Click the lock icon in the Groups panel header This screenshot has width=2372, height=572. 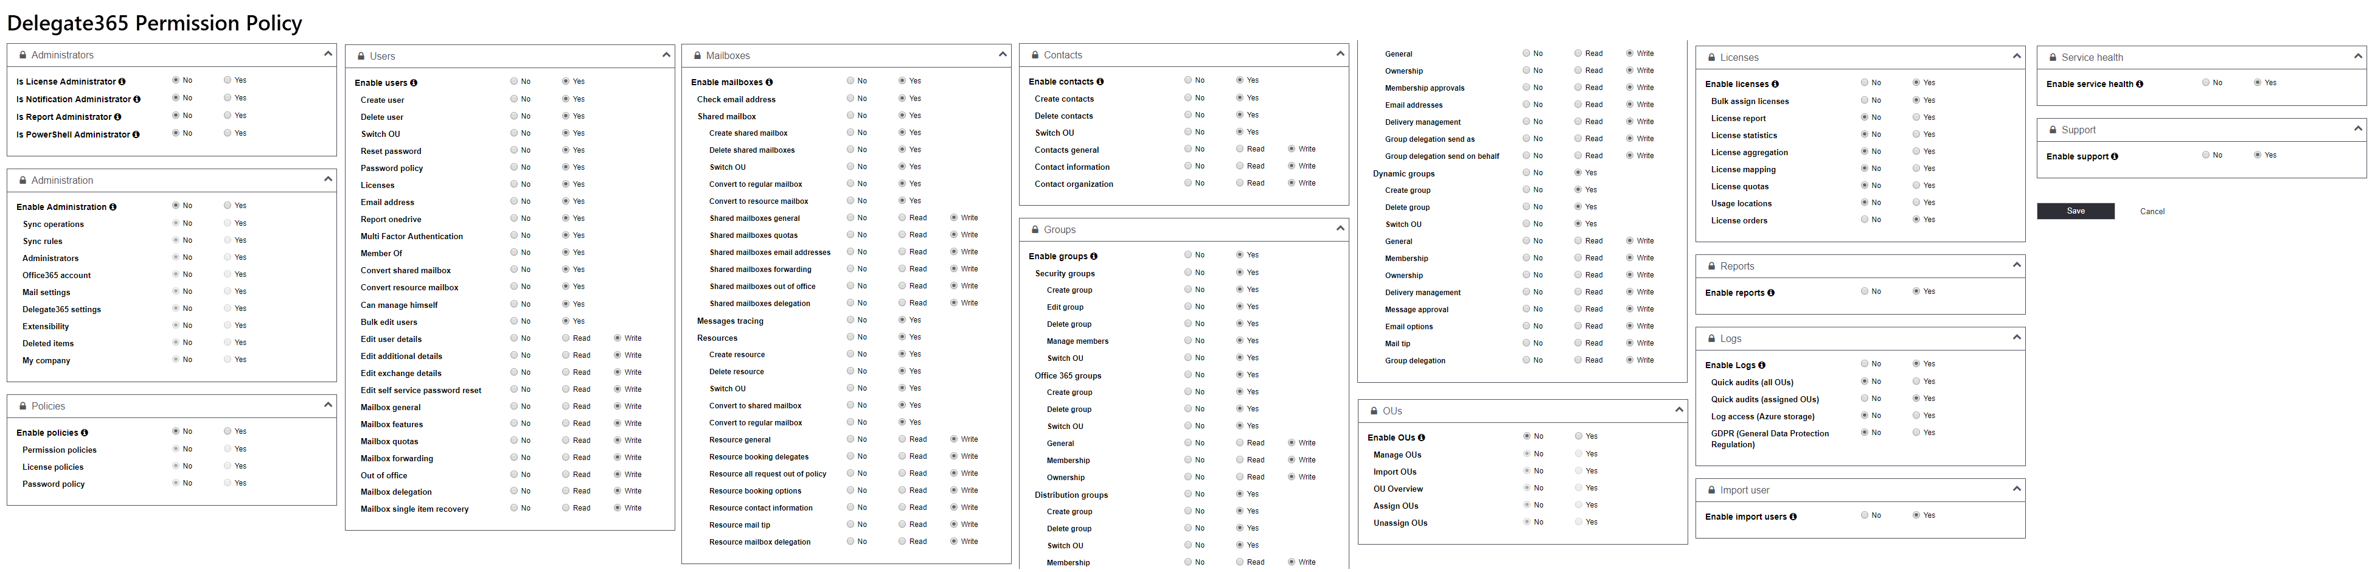coord(1035,229)
